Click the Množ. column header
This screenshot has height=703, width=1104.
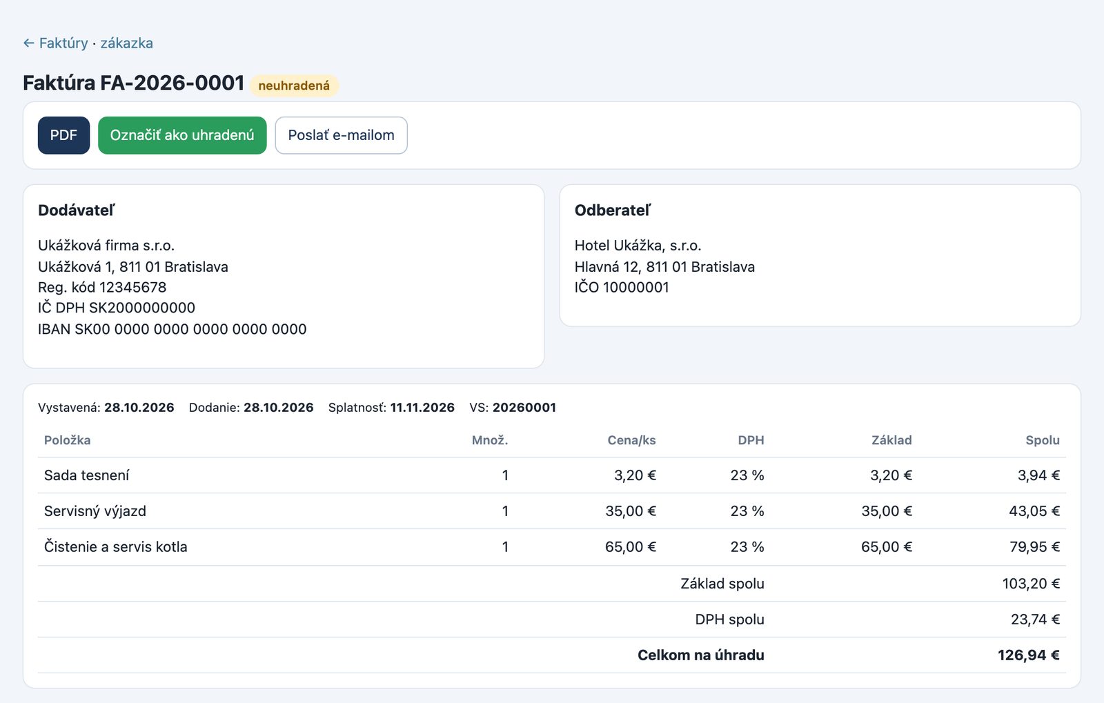pyautogui.click(x=490, y=440)
